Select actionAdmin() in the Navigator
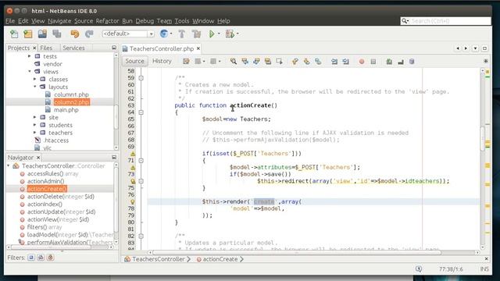500x281 pixels. click(x=45, y=181)
